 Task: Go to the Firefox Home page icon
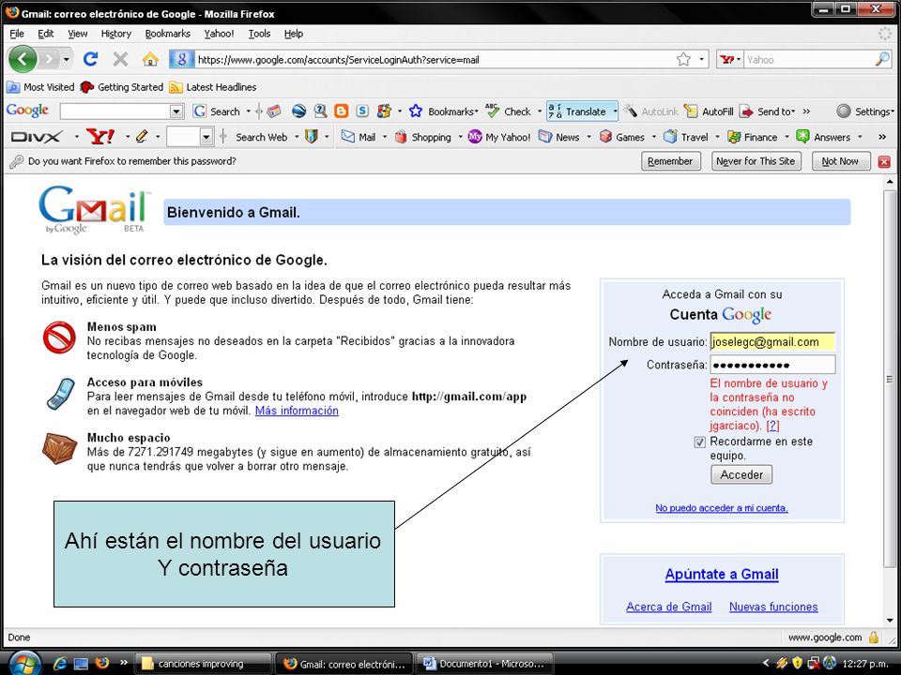[150, 59]
